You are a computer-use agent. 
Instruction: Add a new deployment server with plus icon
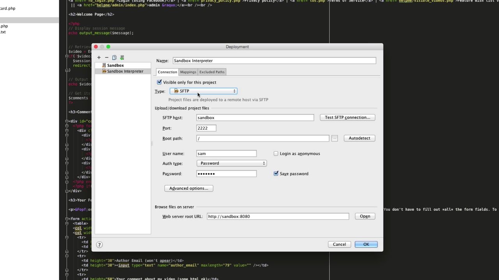(99, 58)
